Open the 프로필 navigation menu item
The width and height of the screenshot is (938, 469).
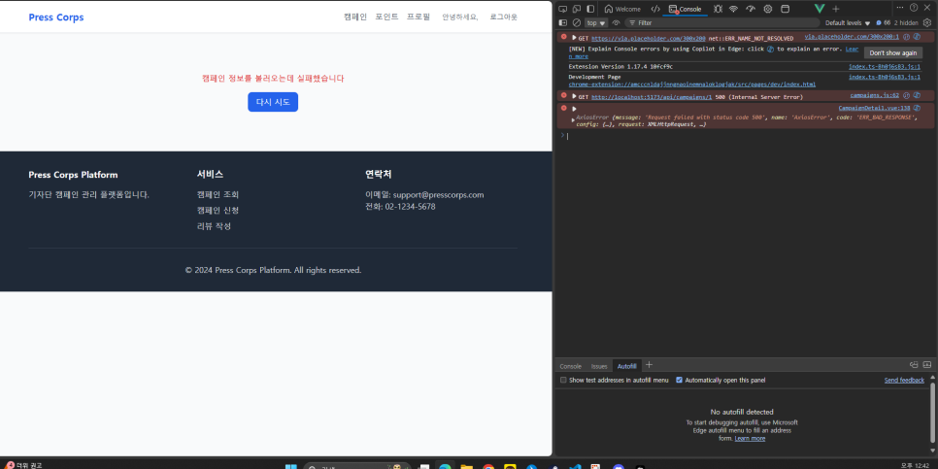tap(419, 17)
